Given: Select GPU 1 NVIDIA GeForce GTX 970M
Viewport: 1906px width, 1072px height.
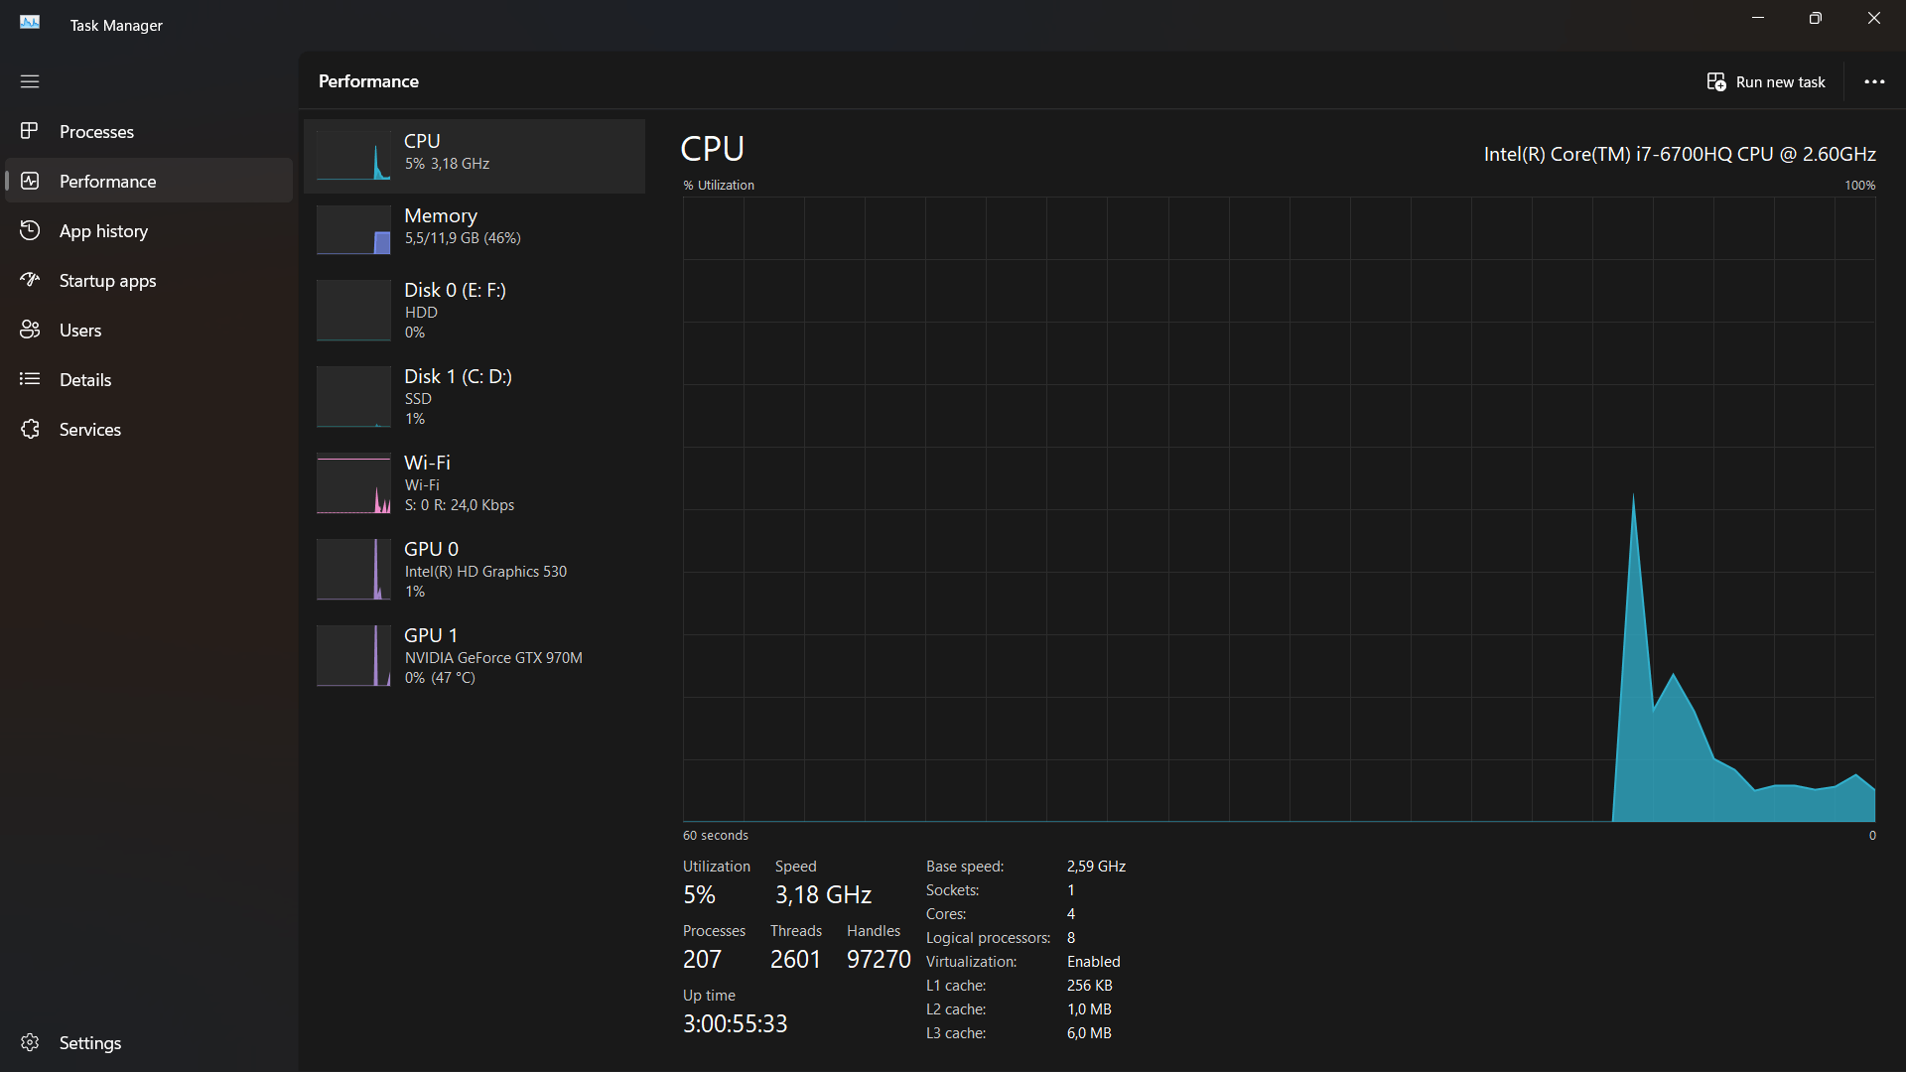Looking at the screenshot, I should tap(475, 656).
